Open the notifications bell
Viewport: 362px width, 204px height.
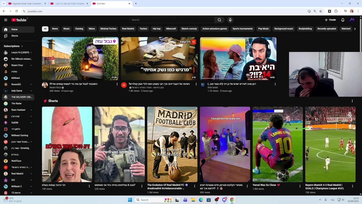tap(343, 20)
